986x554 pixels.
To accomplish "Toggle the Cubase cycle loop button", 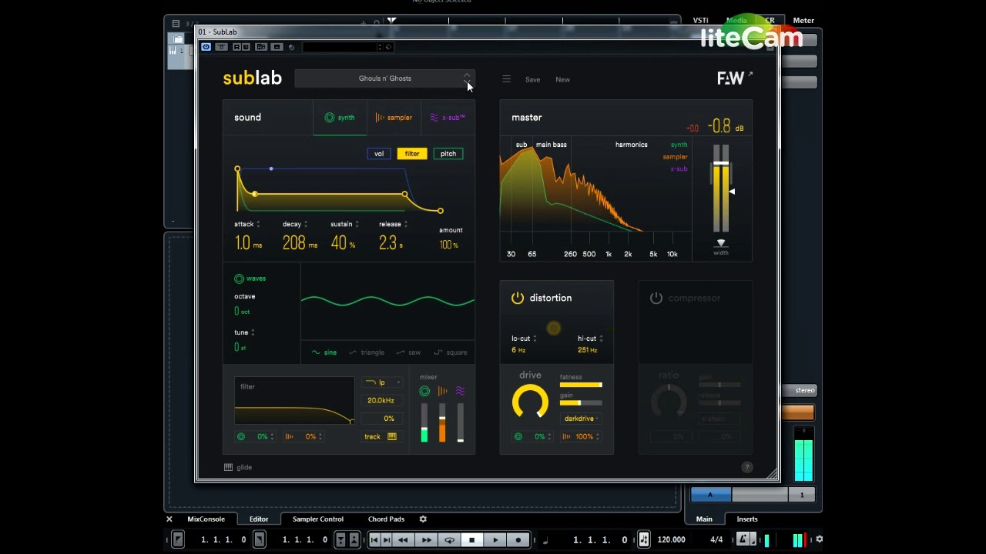I will pos(449,540).
